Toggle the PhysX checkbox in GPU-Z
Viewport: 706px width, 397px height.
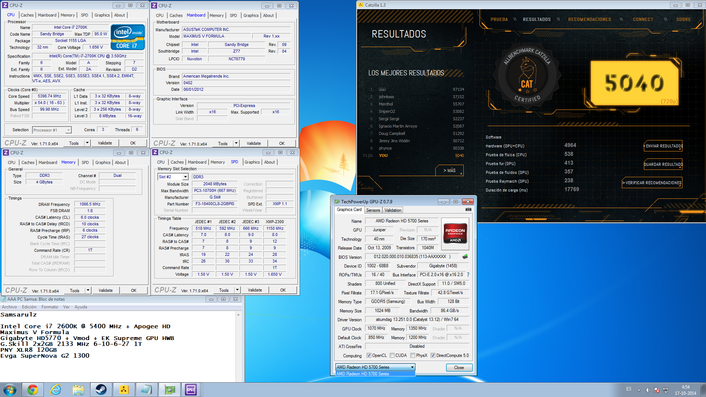pos(413,355)
